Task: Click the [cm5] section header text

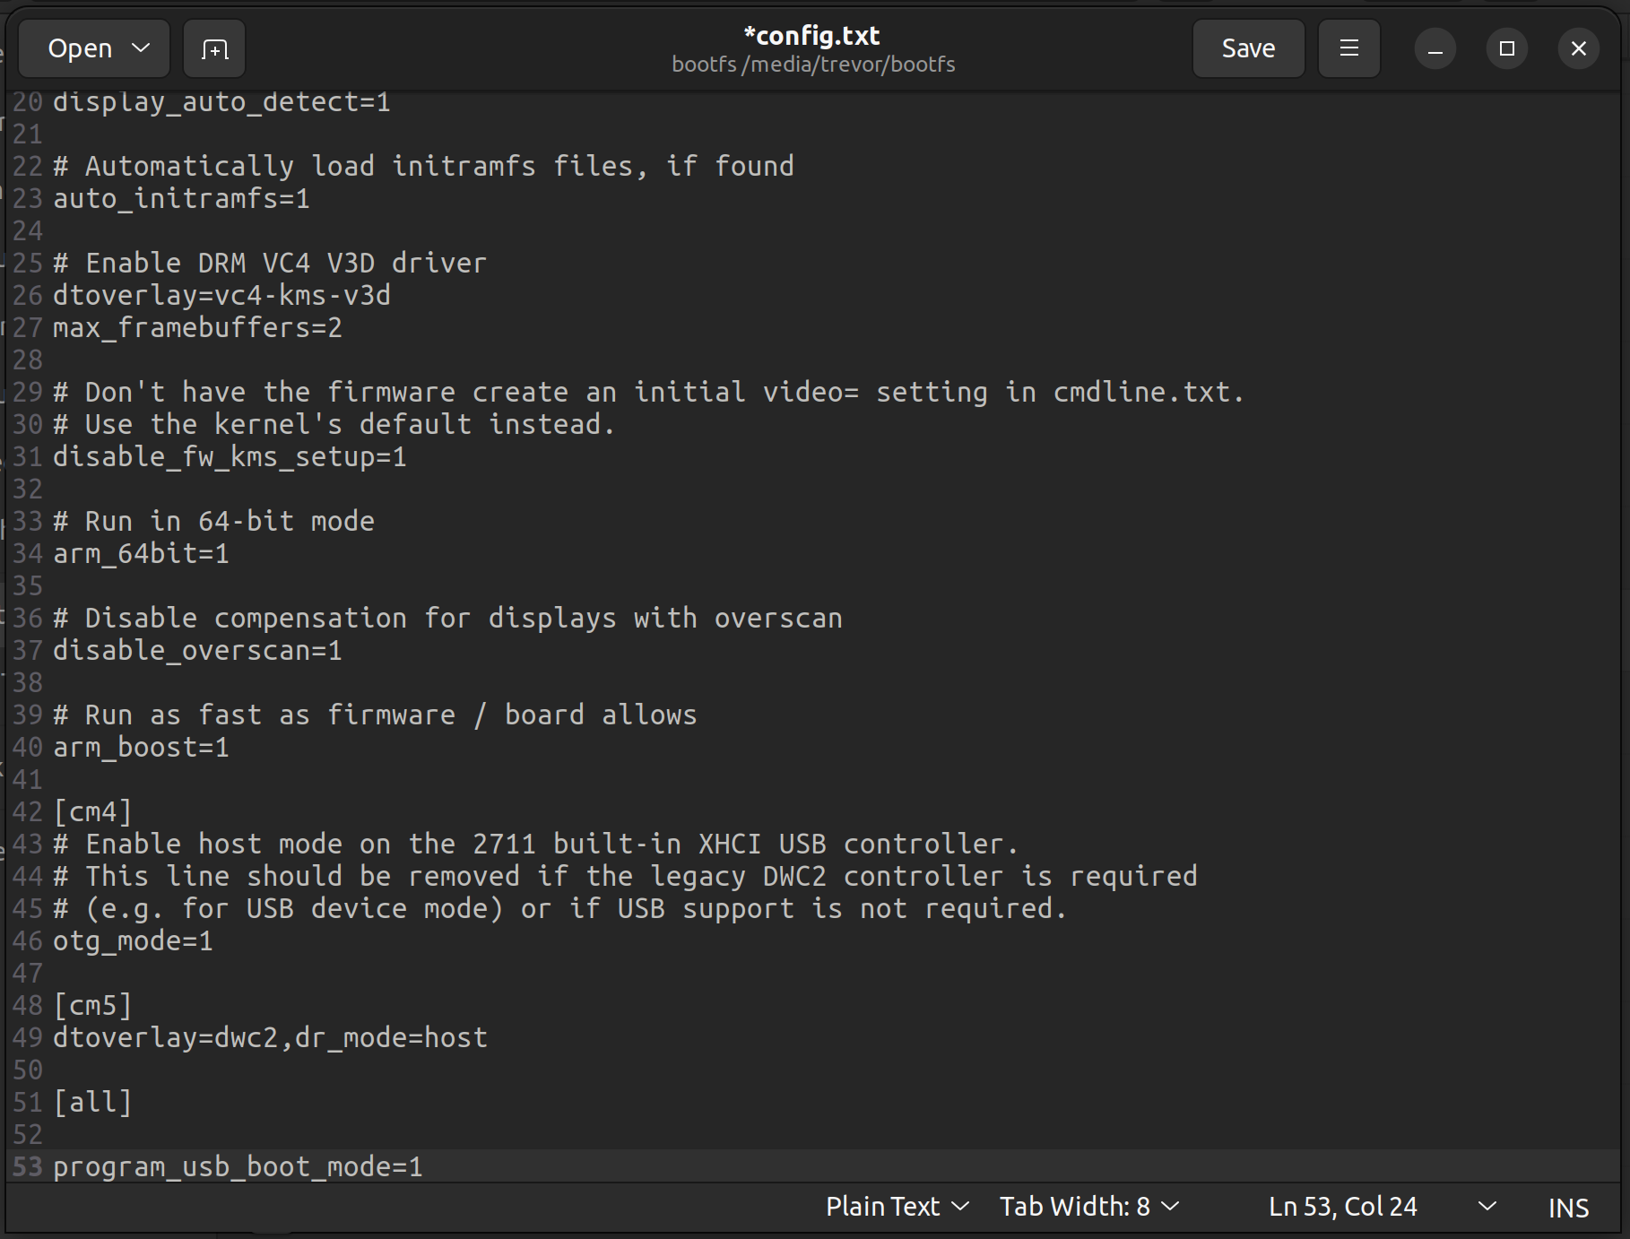Action: pyautogui.click(x=93, y=1006)
